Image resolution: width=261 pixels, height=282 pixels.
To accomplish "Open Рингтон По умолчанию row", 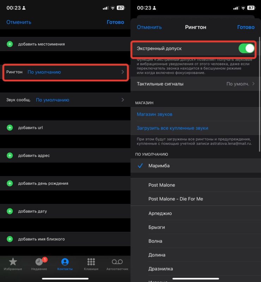I will click(x=65, y=72).
